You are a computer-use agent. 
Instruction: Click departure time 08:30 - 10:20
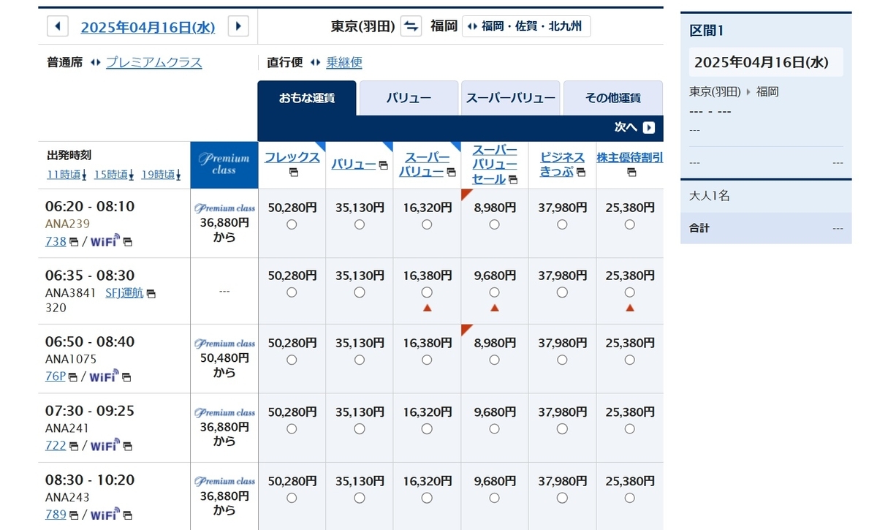click(90, 480)
